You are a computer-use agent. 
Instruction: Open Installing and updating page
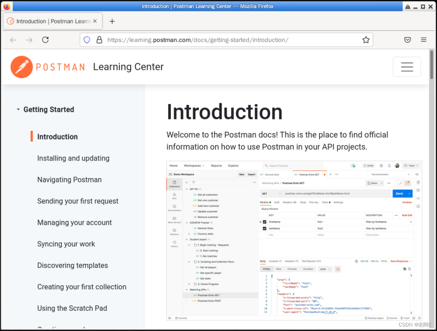[73, 158]
